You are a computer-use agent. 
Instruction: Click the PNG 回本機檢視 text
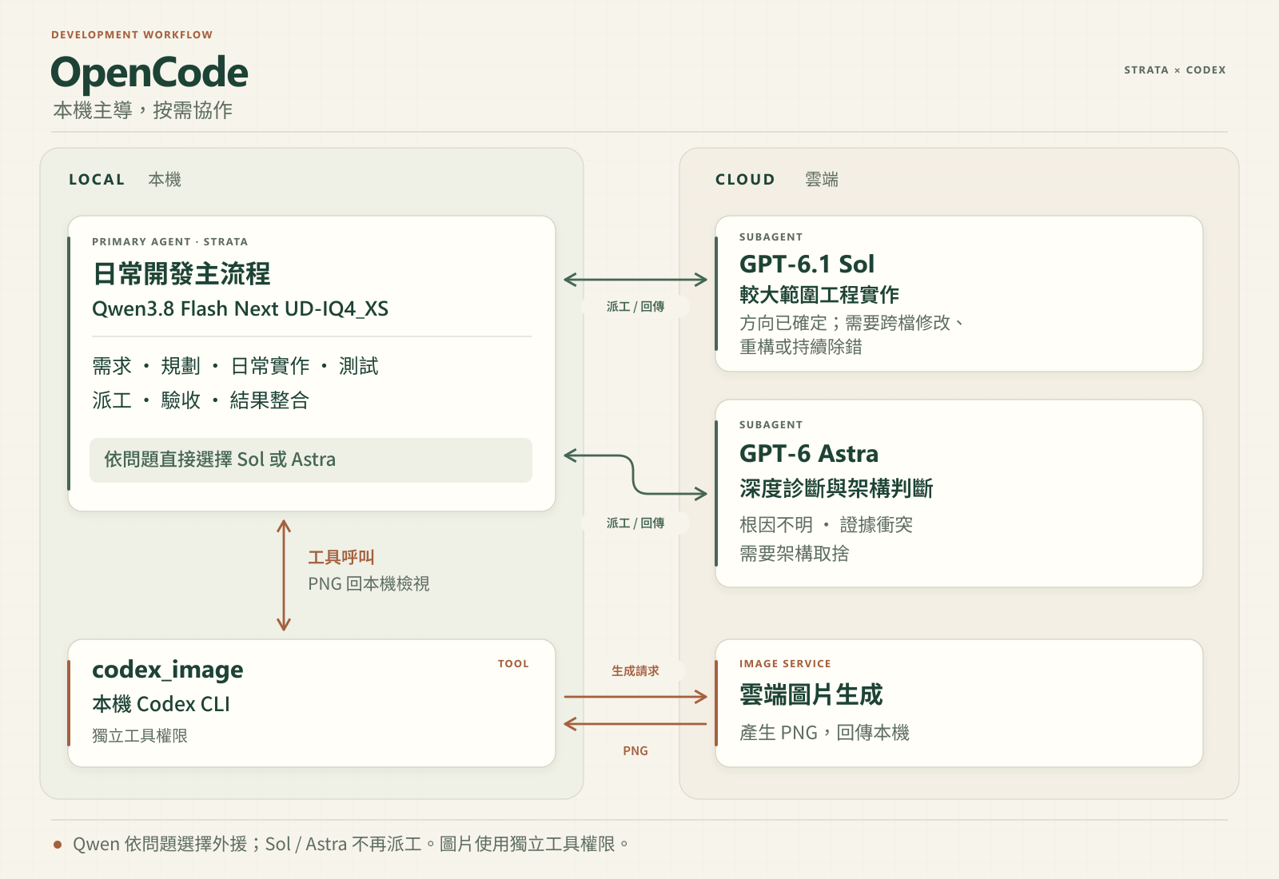369,584
